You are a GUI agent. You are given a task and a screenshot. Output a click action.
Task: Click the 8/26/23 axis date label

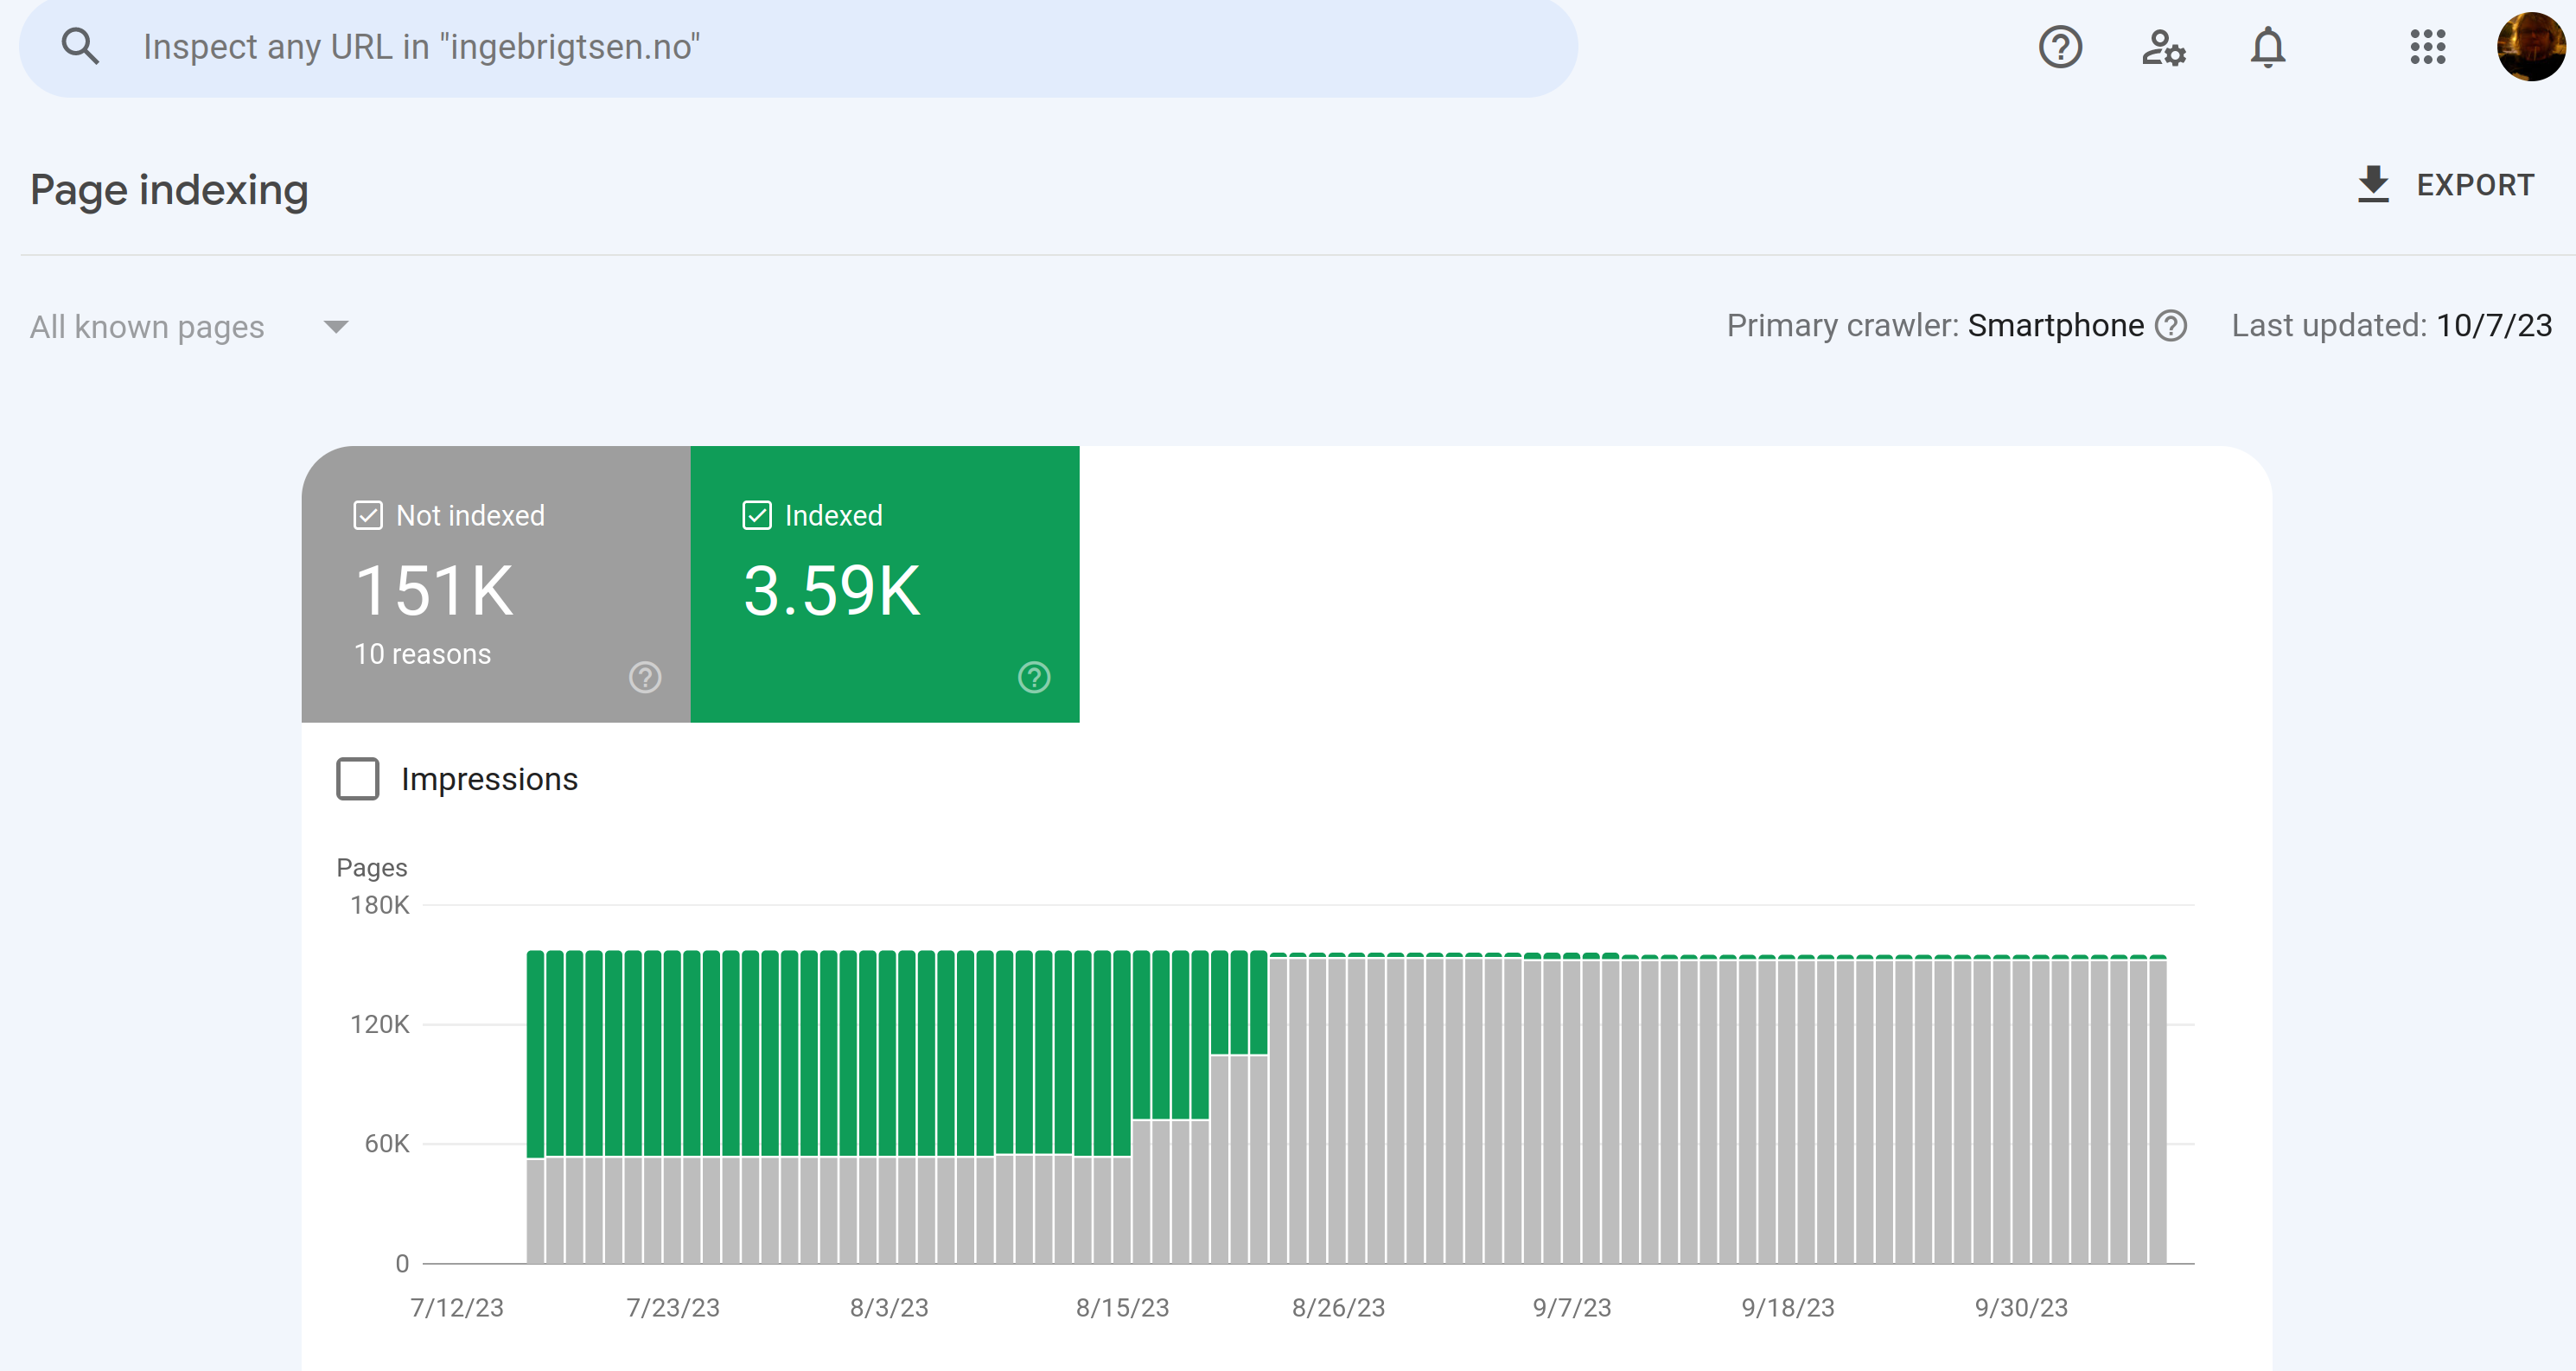pos(1338,1308)
